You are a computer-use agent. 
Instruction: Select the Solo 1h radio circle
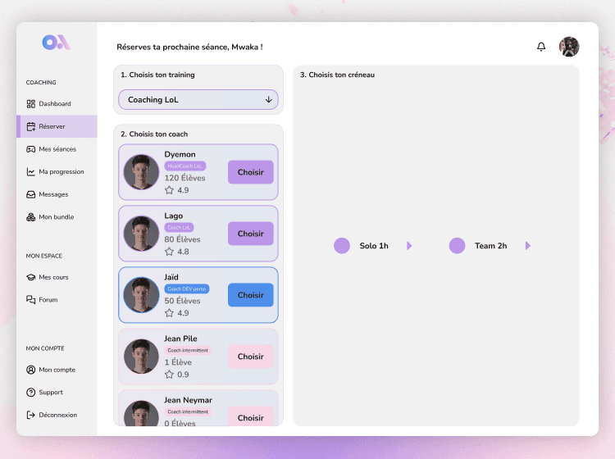[x=342, y=246]
